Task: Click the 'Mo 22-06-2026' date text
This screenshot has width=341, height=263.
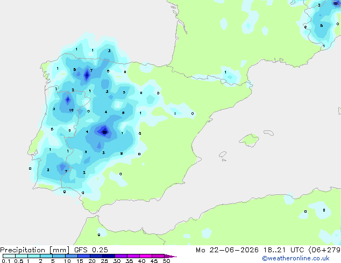Action: pyautogui.click(x=227, y=250)
